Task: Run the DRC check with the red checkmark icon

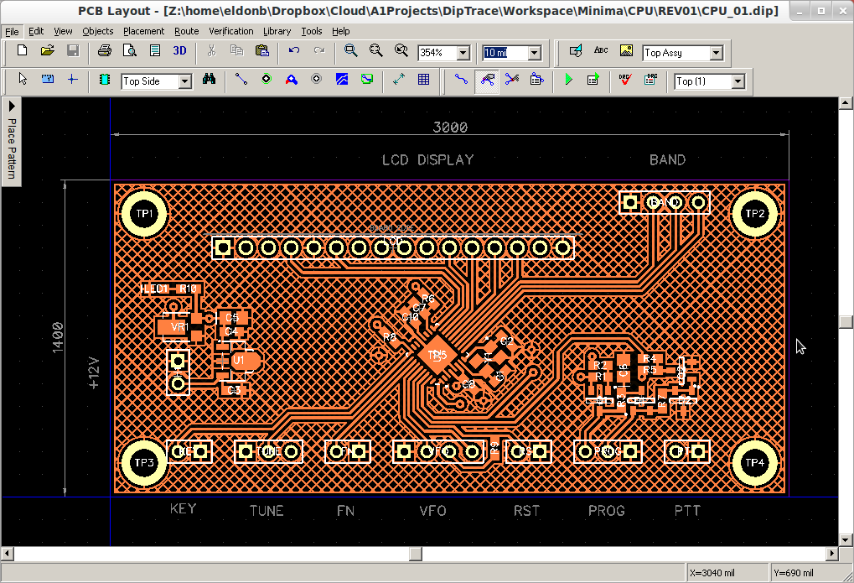Action: 625,79
